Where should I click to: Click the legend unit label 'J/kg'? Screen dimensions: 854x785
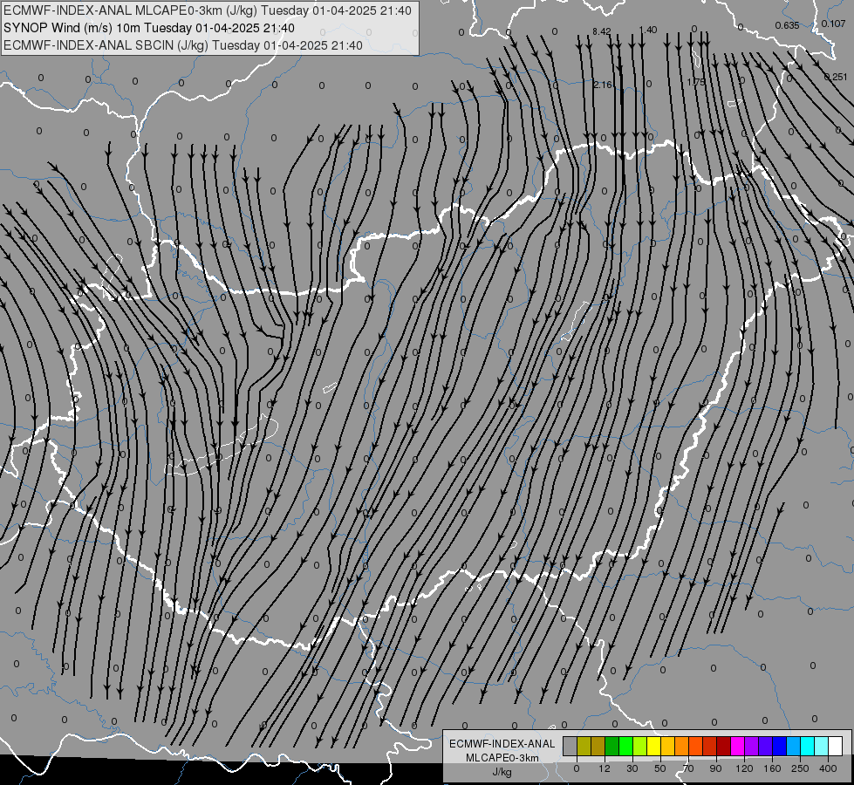pyautogui.click(x=502, y=772)
